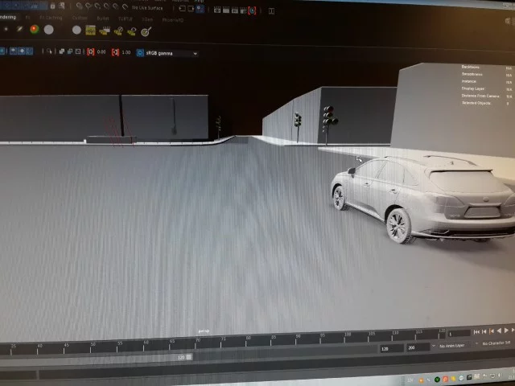Click the second gray sphere material shelf icon

pos(76,31)
